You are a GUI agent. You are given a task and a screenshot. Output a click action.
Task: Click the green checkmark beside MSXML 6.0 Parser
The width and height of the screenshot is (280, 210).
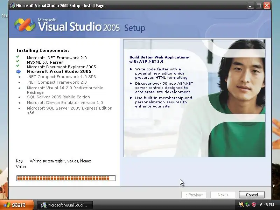(18, 61)
